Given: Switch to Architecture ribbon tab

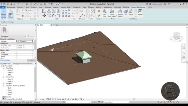Looking at the screenshot, I should click(11, 7).
